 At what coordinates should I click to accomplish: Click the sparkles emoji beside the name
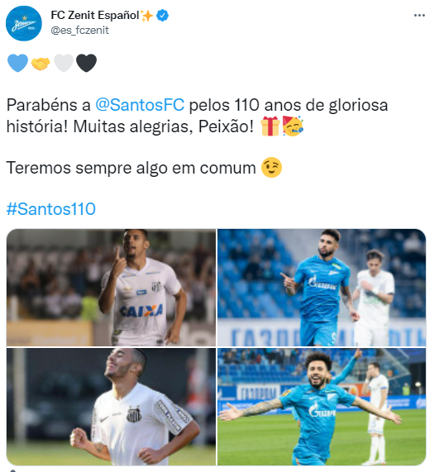(x=147, y=16)
